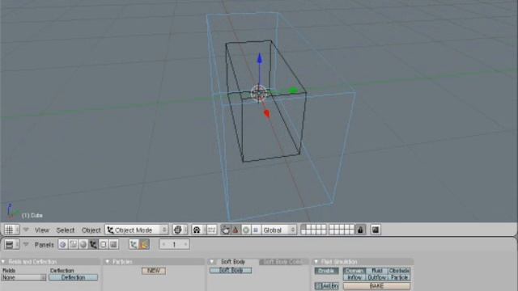
Task: Open the Object Mode dropdown
Action: pyautogui.click(x=137, y=230)
